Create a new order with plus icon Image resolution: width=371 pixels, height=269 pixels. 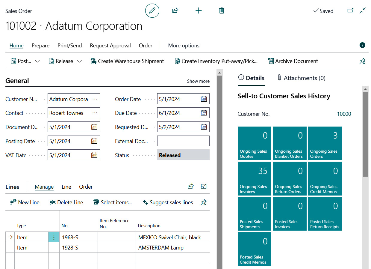(199, 11)
